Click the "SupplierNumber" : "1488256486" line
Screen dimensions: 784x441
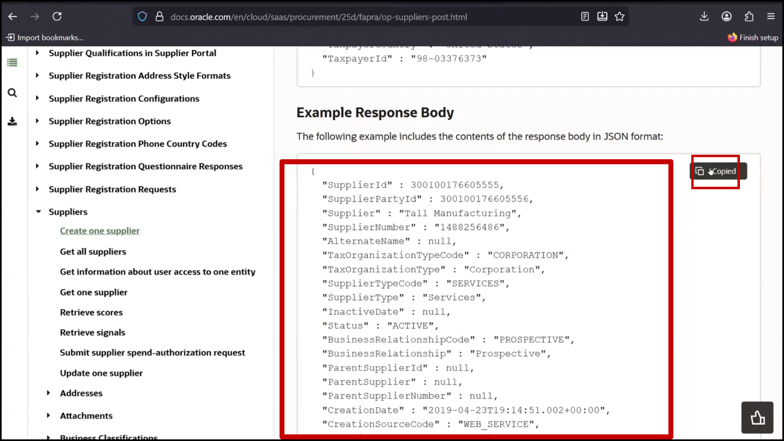pyautogui.click(x=416, y=227)
